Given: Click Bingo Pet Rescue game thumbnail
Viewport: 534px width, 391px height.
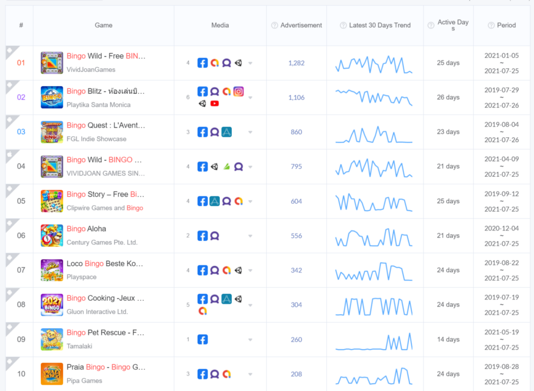Looking at the screenshot, I should tap(52, 339).
